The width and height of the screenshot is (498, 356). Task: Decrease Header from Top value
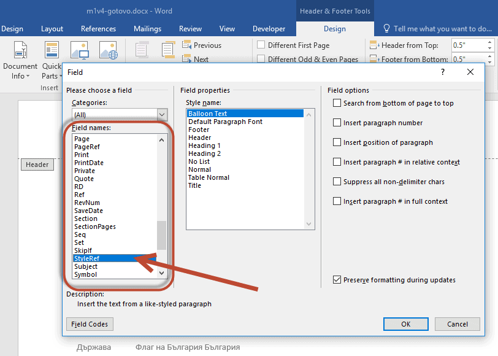pos(489,48)
